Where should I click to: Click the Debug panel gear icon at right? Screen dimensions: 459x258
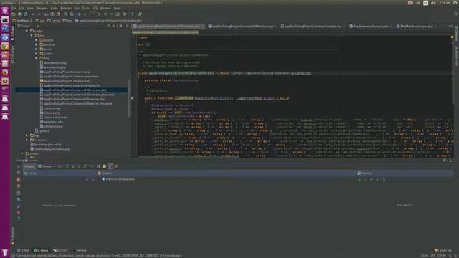tap(445, 161)
